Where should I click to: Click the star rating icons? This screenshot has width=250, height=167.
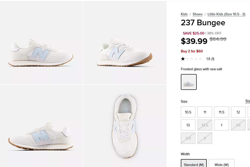[x=191, y=59]
